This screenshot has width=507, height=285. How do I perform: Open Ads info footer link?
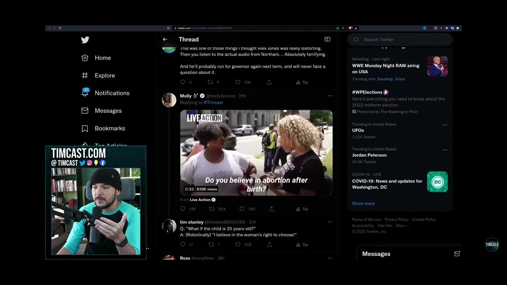[385, 226]
